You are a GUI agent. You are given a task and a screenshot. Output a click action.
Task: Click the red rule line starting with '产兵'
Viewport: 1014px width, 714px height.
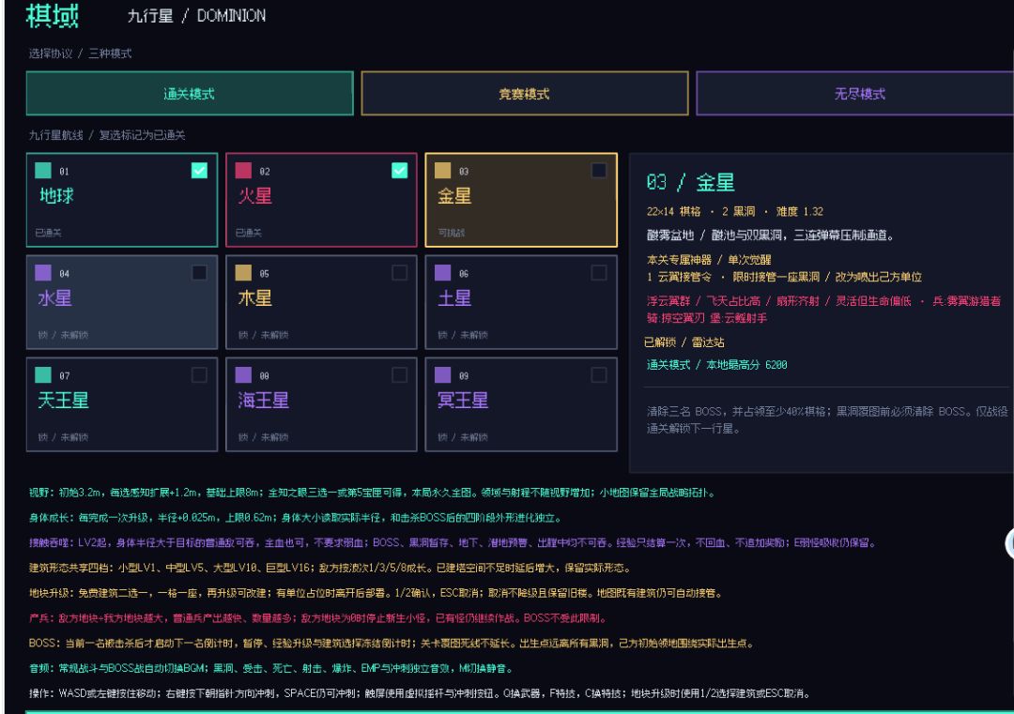318,618
